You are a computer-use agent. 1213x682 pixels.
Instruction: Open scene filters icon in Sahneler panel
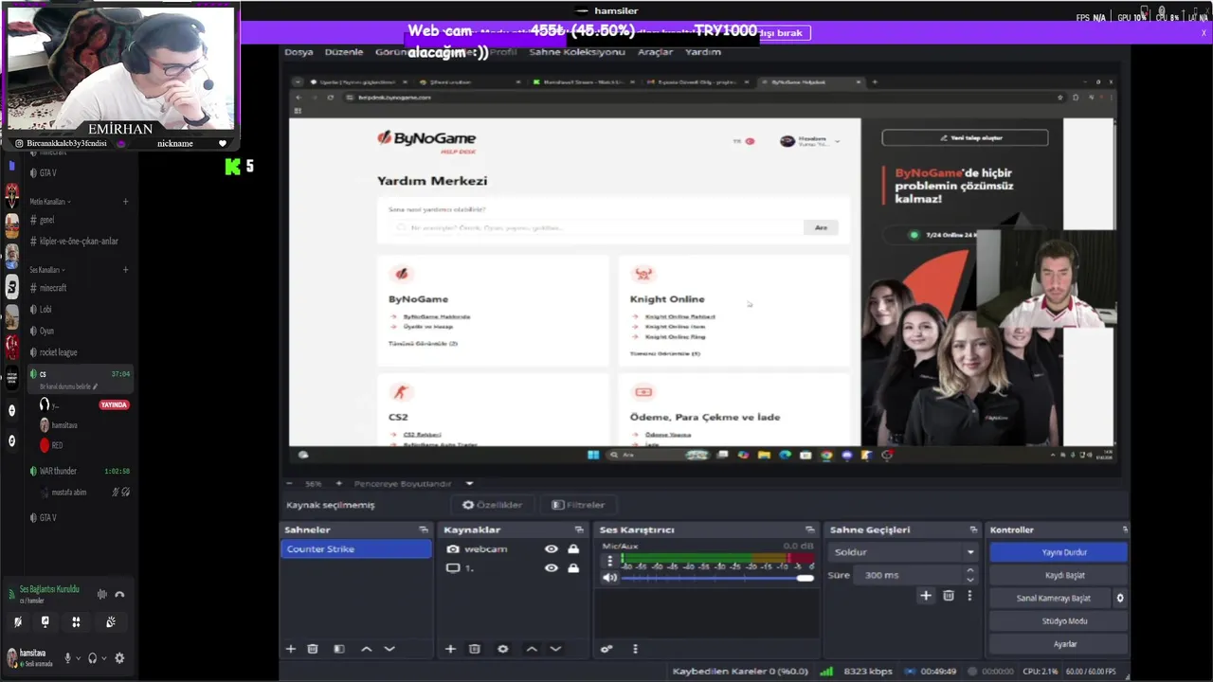point(339,649)
